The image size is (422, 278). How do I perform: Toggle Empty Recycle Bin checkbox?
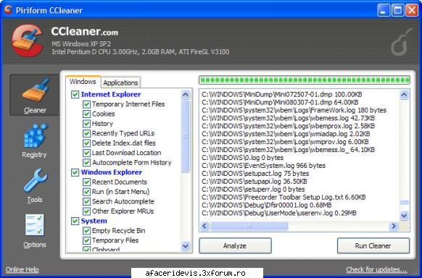(86, 231)
